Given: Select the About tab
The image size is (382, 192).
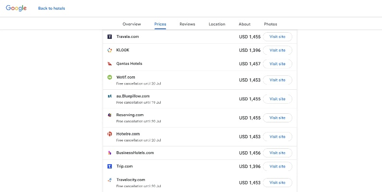Looking at the screenshot, I should [x=244, y=24].
